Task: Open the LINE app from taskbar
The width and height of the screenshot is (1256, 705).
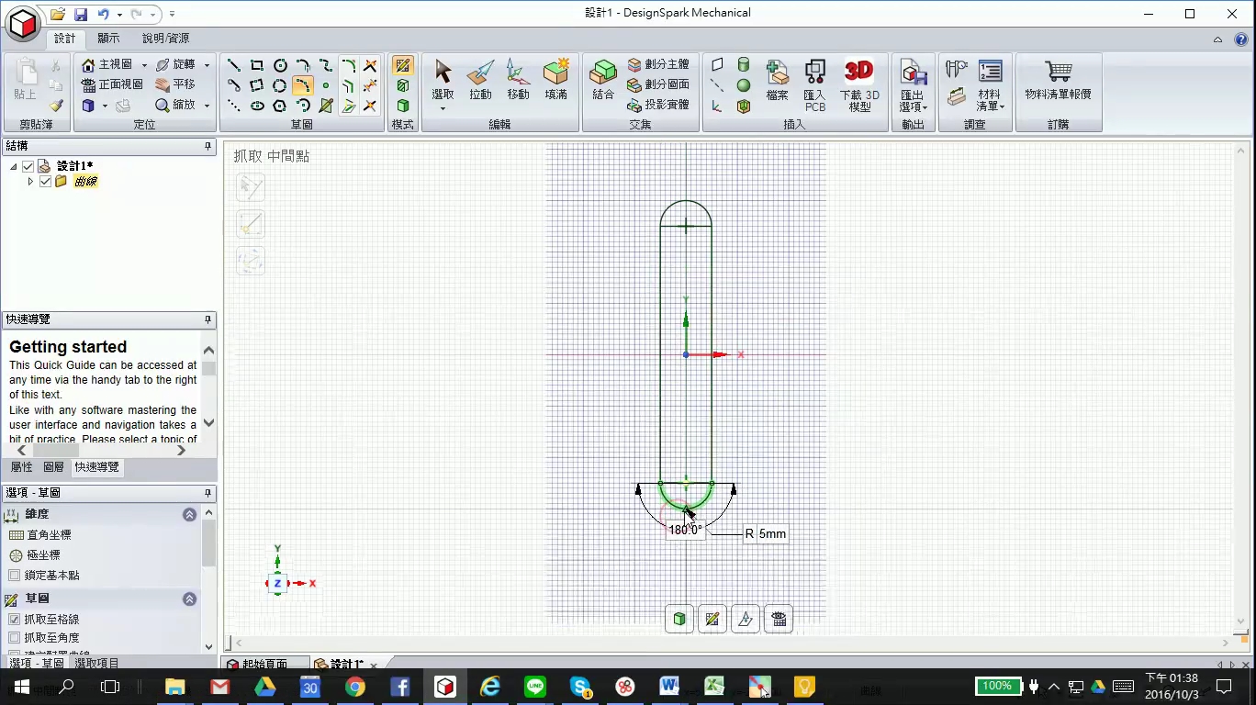Action: click(535, 687)
